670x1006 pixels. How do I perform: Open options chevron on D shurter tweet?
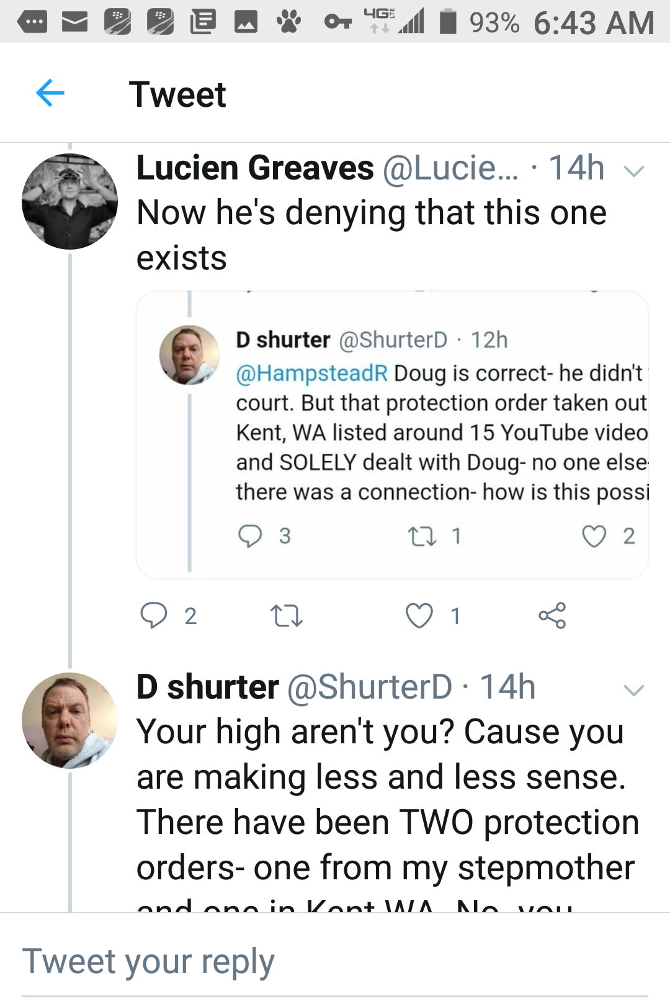tap(633, 690)
